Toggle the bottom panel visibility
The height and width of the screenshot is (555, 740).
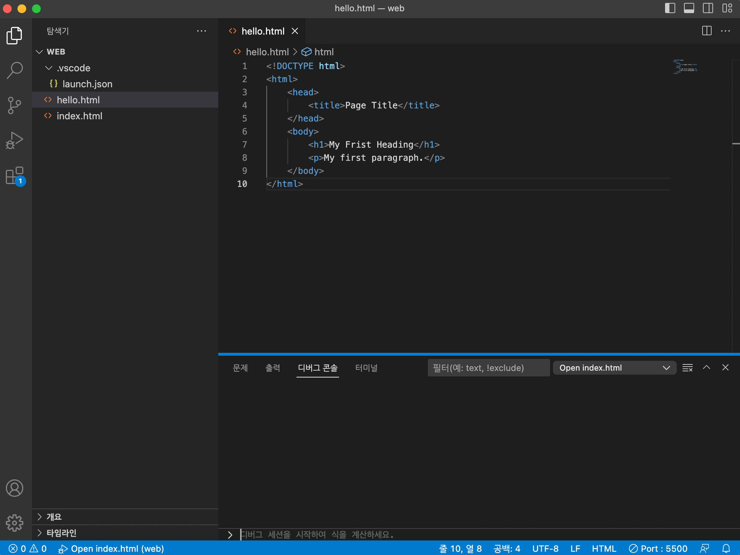tap(689, 8)
